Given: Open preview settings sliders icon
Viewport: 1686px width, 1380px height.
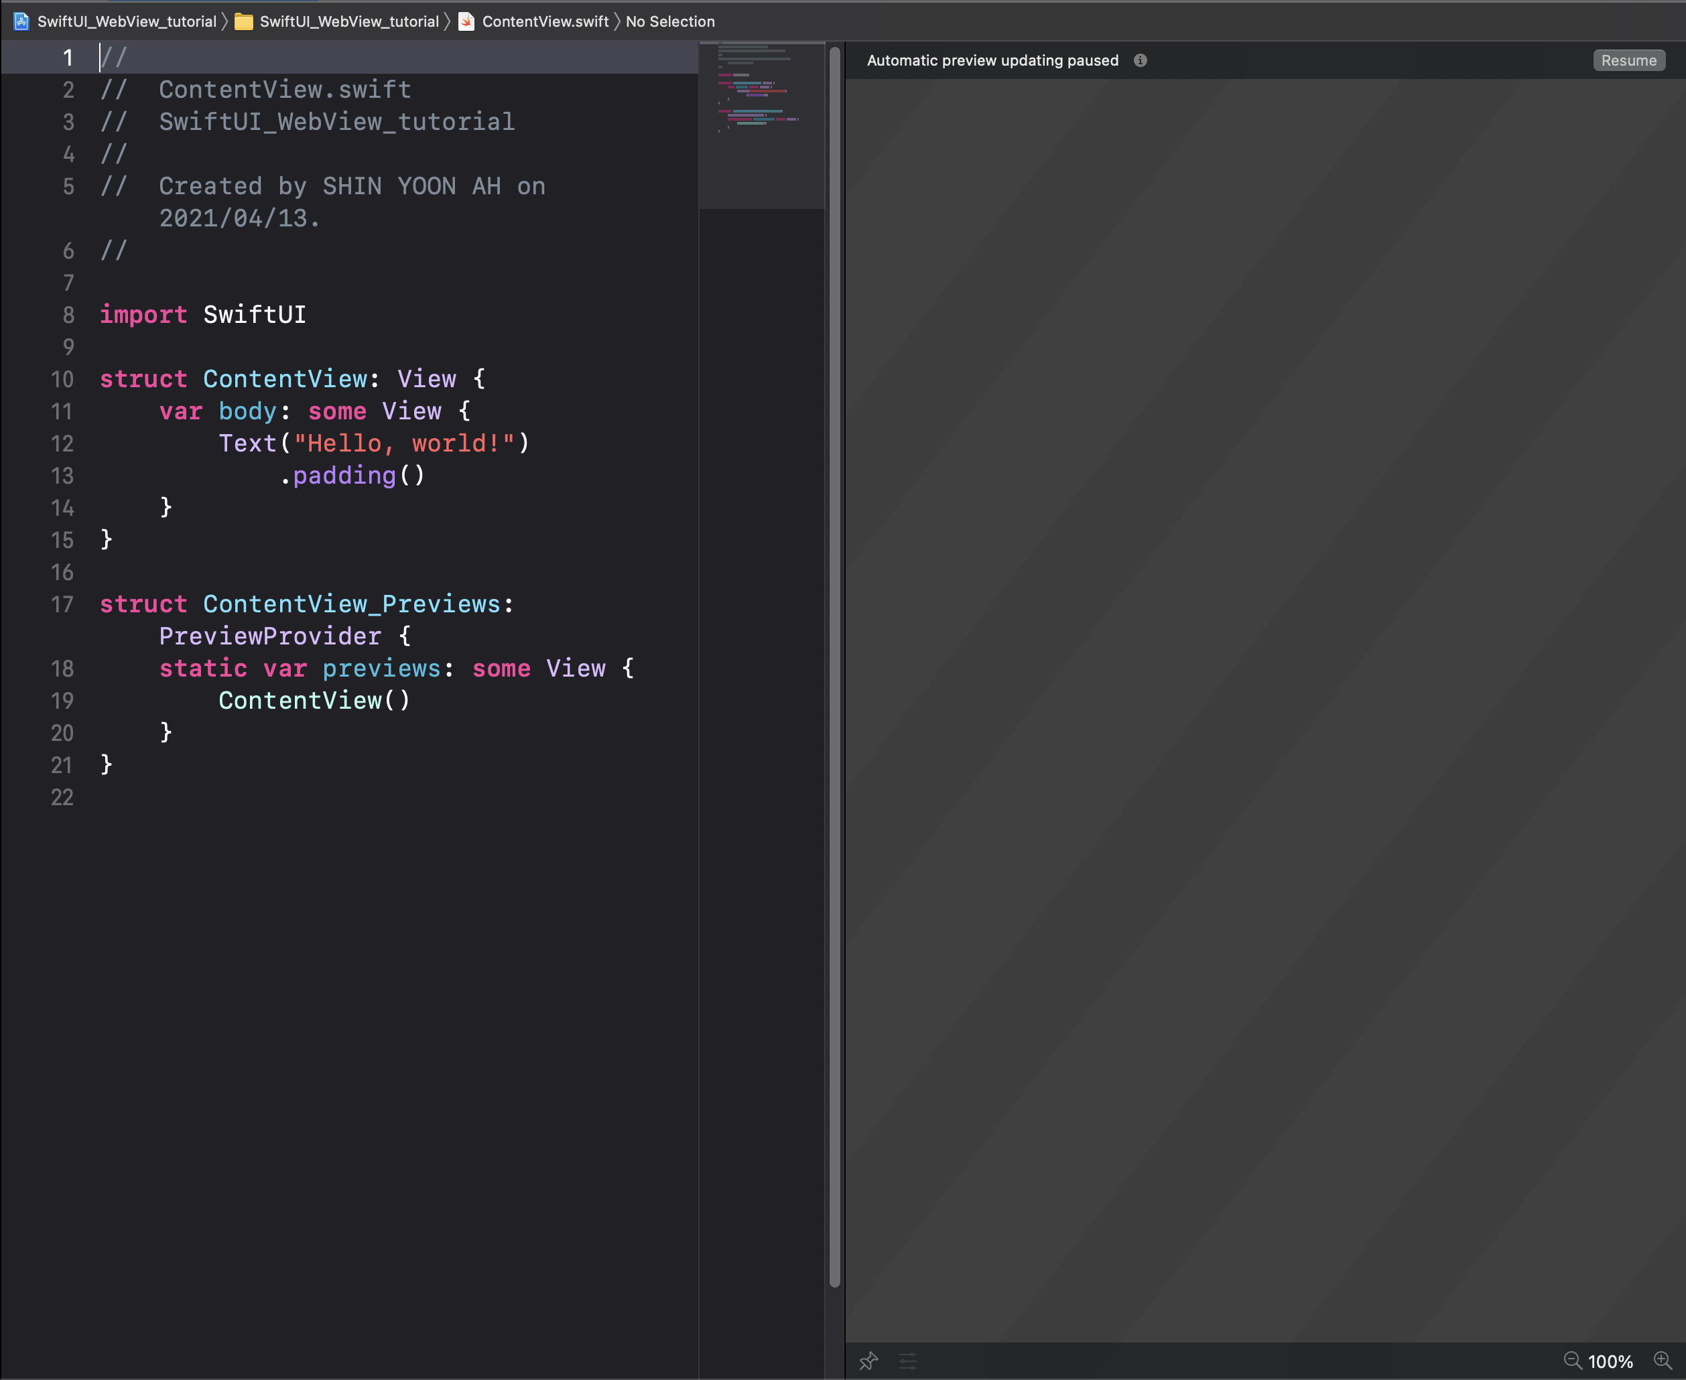Looking at the screenshot, I should [907, 1361].
